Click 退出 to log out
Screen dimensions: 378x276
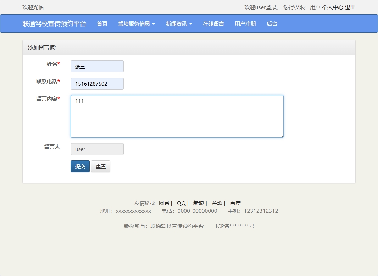tap(350, 7)
